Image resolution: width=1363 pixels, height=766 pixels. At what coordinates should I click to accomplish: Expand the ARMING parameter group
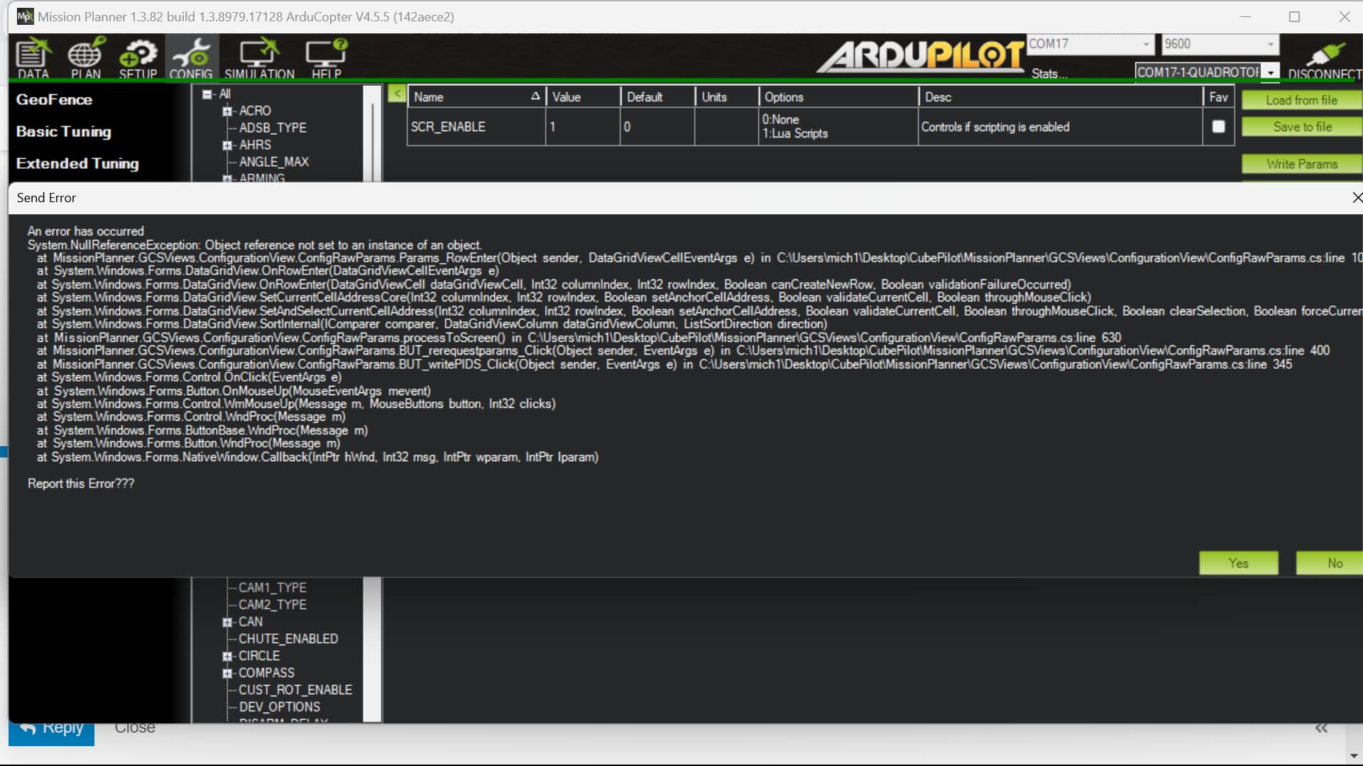tap(227, 178)
